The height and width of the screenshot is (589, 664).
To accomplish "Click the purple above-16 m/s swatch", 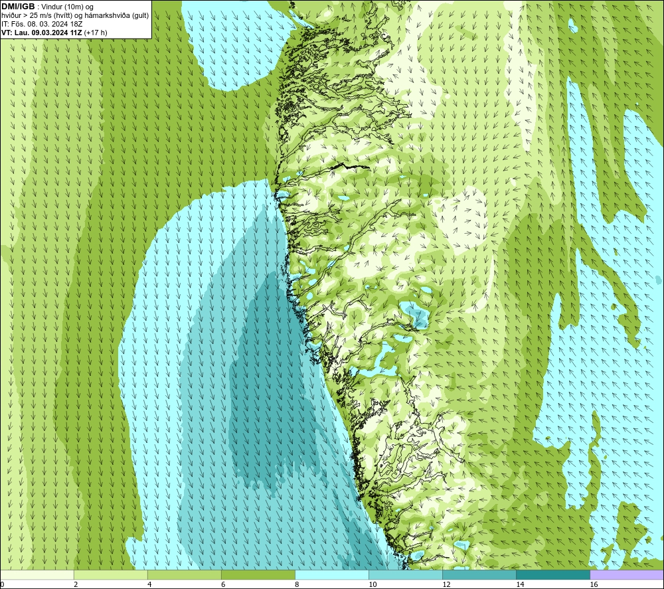I will coord(627,574).
